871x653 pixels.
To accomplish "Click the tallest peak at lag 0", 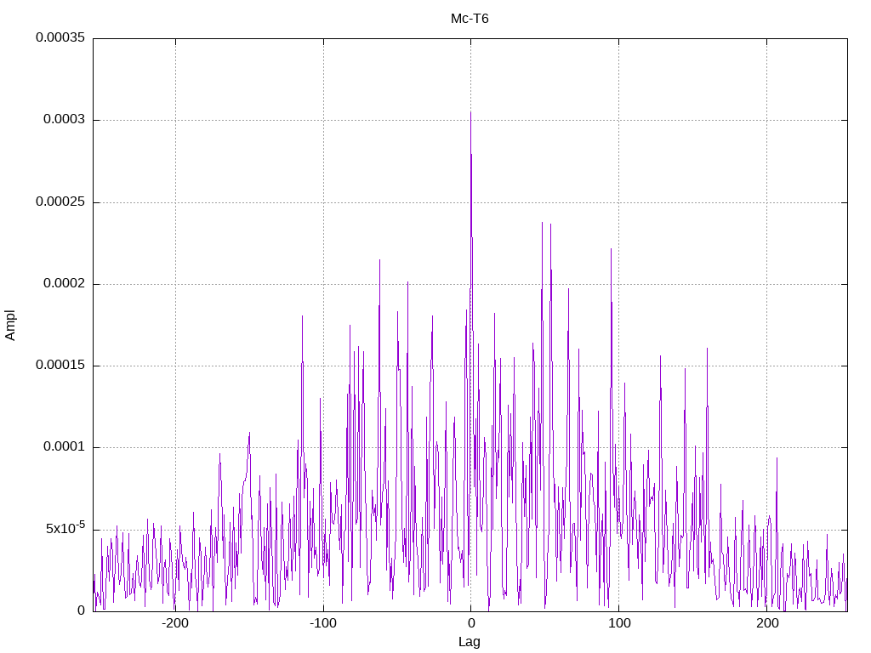I will [471, 113].
